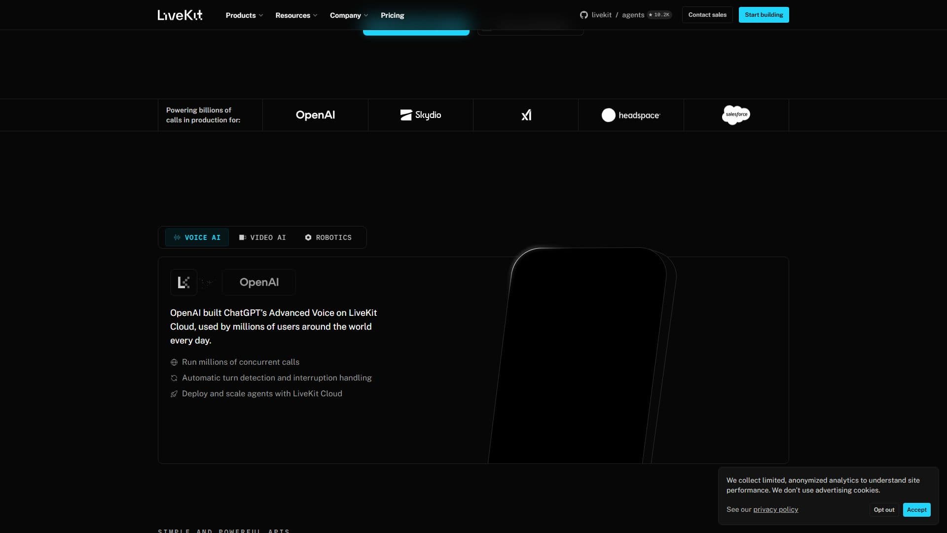Click 'Powering billions of calls in production for' text

click(203, 115)
